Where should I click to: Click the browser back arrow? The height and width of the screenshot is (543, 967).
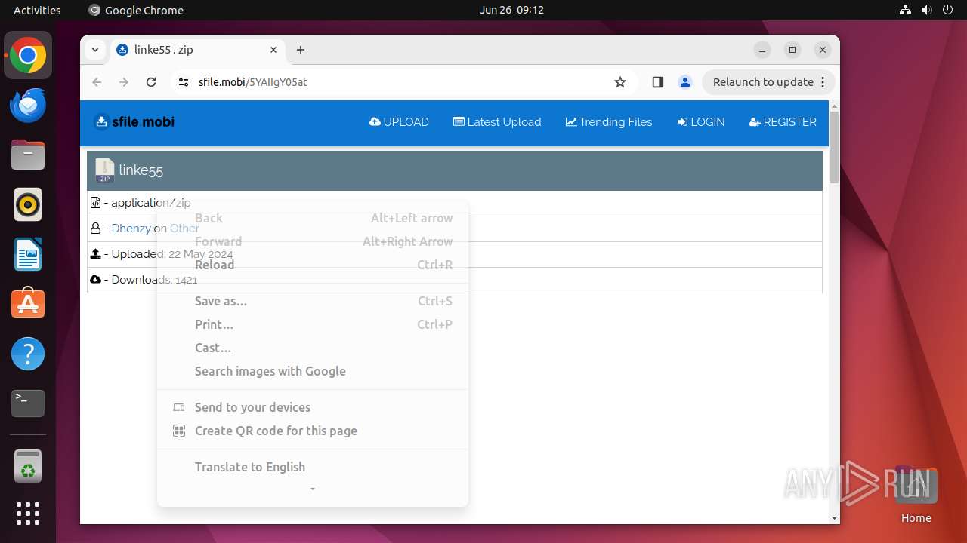(x=97, y=82)
